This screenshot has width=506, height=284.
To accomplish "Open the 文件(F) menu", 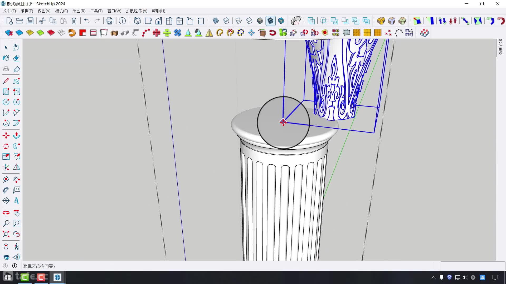I will pos(9,11).
